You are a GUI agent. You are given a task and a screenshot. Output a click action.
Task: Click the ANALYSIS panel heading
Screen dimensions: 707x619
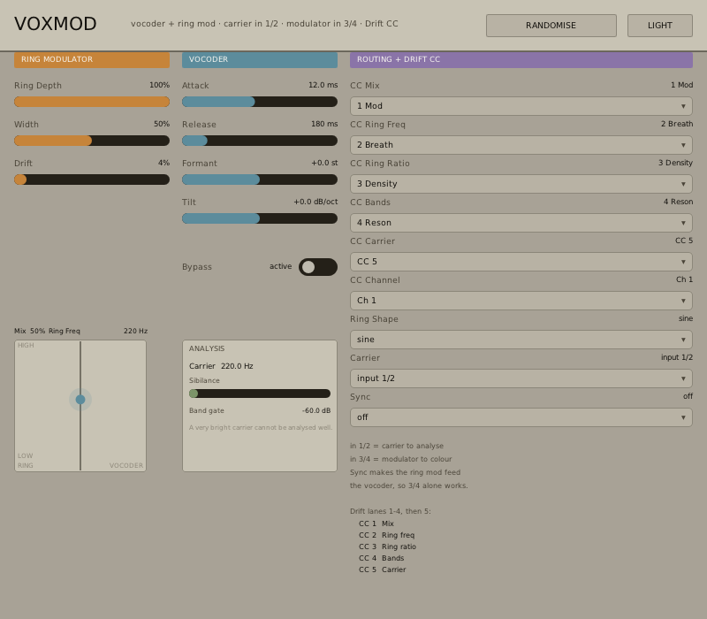[x=207, y=348]
